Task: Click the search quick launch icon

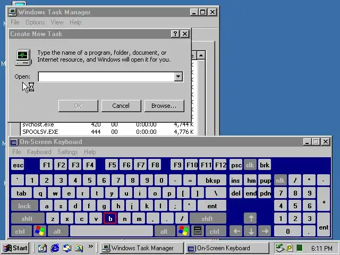Action: tap(79, 248)
